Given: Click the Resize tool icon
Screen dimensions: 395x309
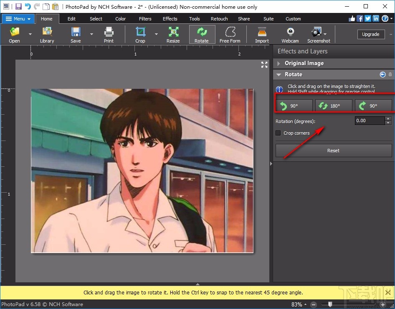Looking at the screenshot, I should click(x=173, y=34).
